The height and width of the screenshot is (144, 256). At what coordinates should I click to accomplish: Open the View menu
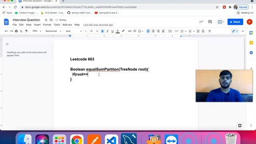point(28,25)
